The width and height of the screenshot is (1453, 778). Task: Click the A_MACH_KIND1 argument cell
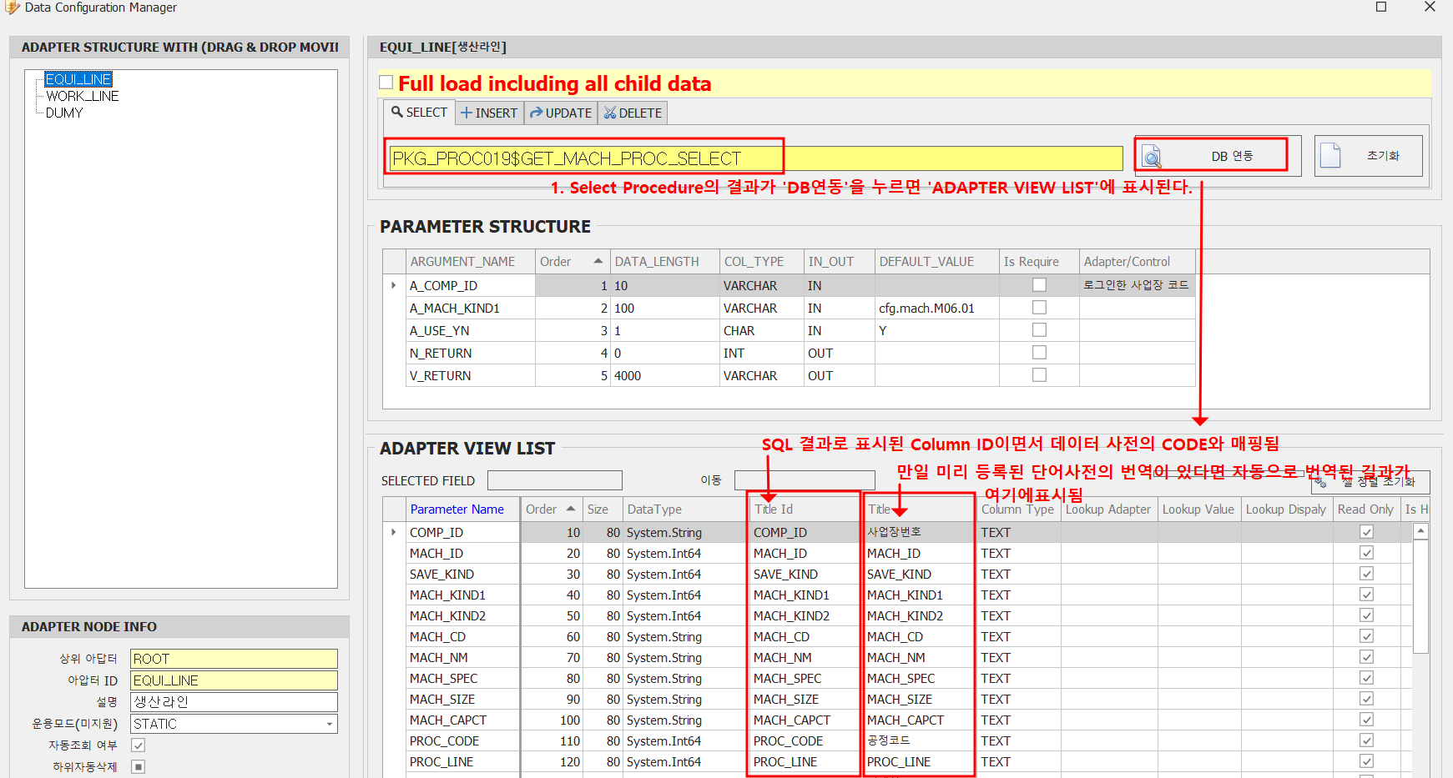point(470,308)
